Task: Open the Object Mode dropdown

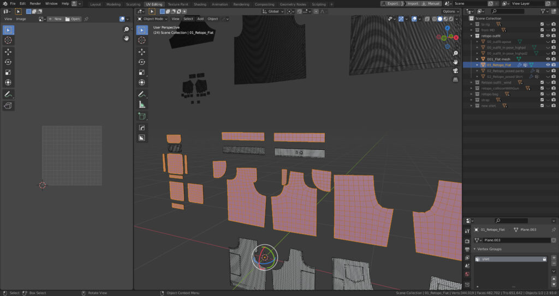Action: [152, 19]
